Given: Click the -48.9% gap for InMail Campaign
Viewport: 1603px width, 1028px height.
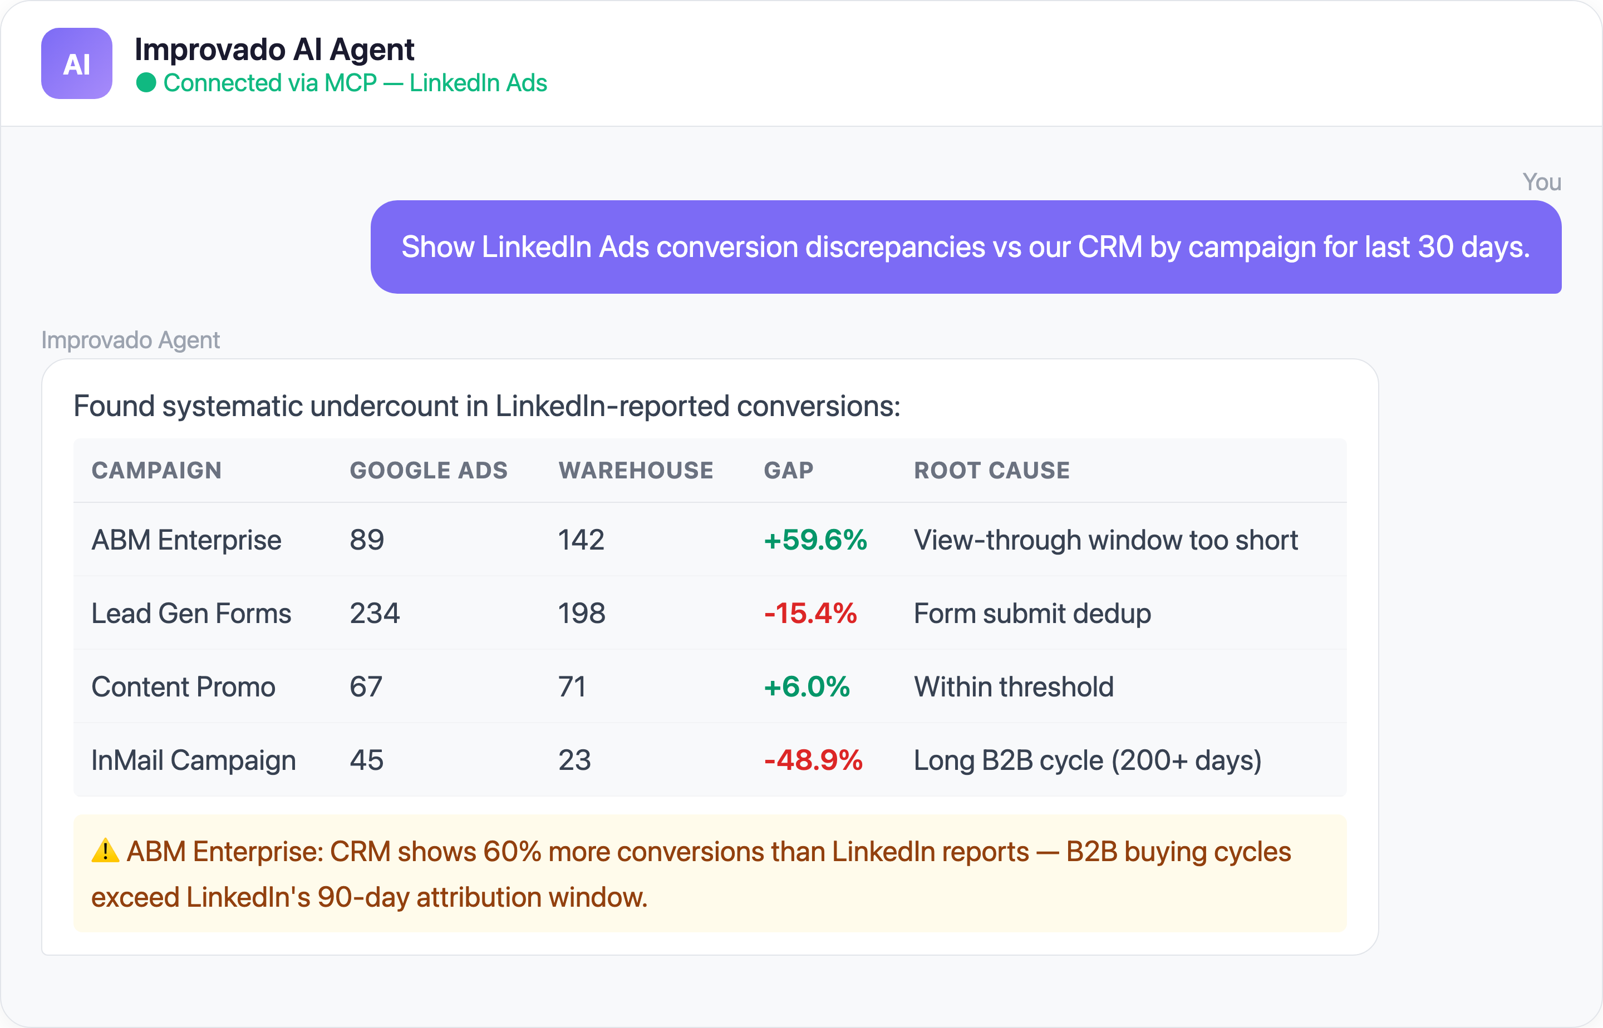Looking at the screenshot, I should pos(812,760).
